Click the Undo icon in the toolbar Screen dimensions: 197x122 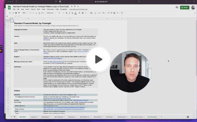[10, 13]
